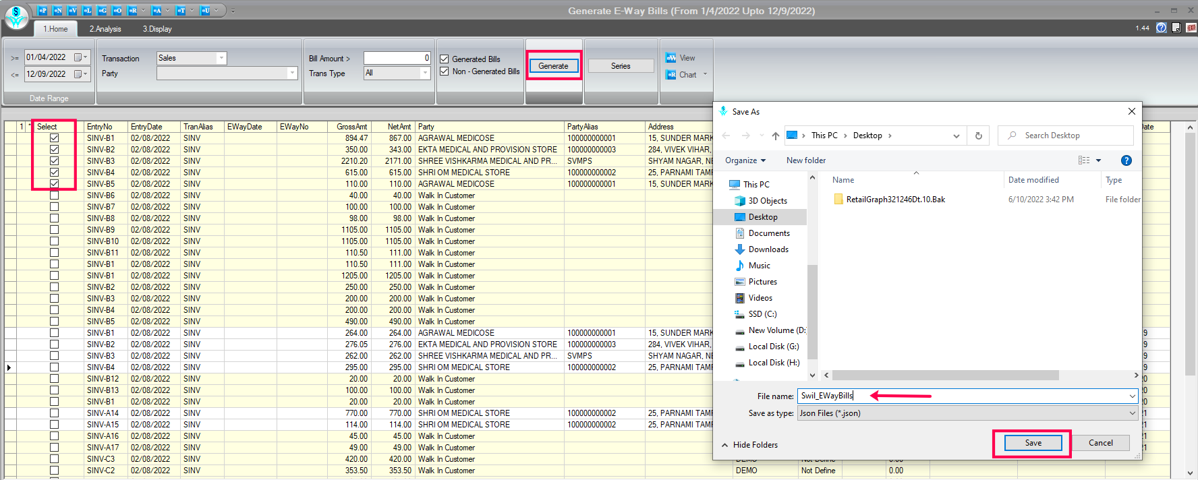
Task: Click Save in the Save As dialog
Action: [1033, 443]
